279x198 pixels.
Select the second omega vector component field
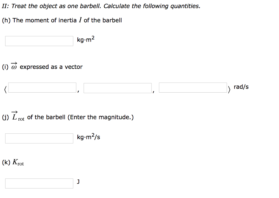[117, 88]
